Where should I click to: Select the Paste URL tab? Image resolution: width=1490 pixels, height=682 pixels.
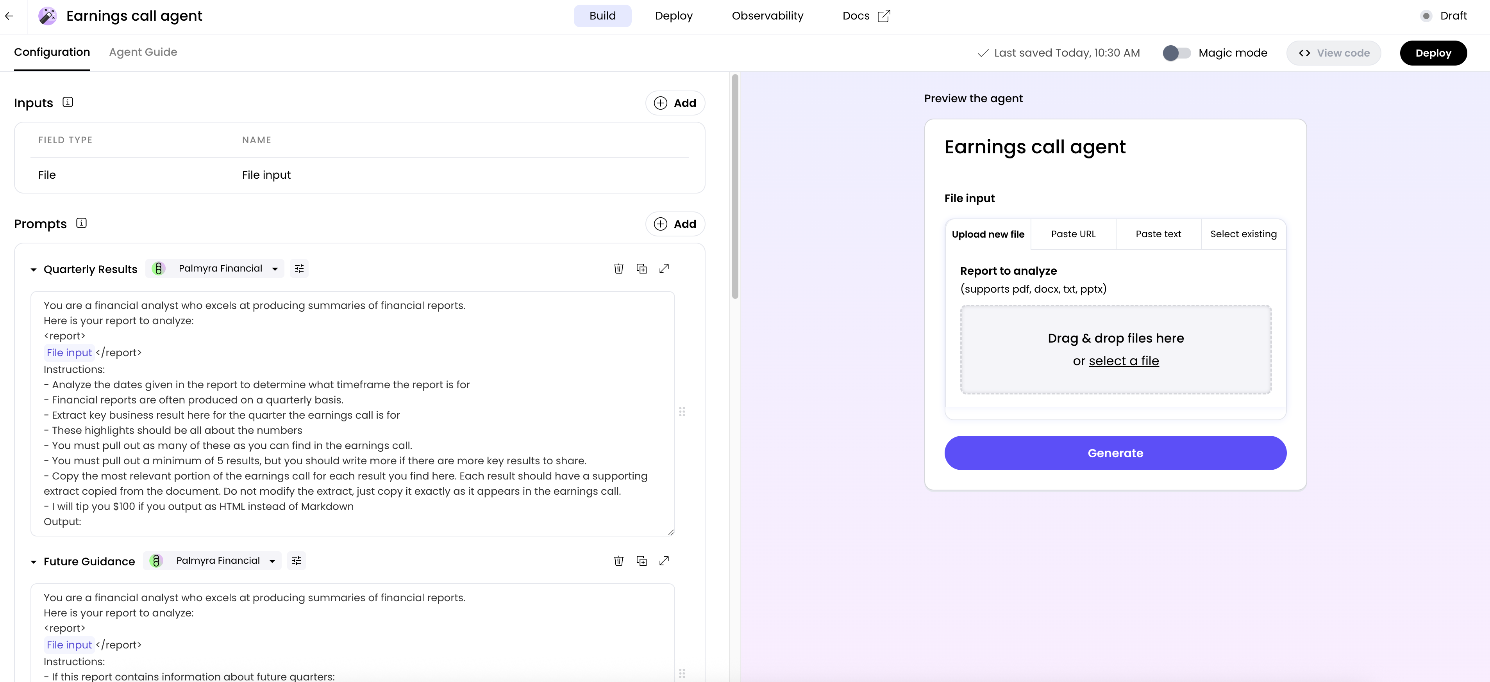pos(1073,234)
